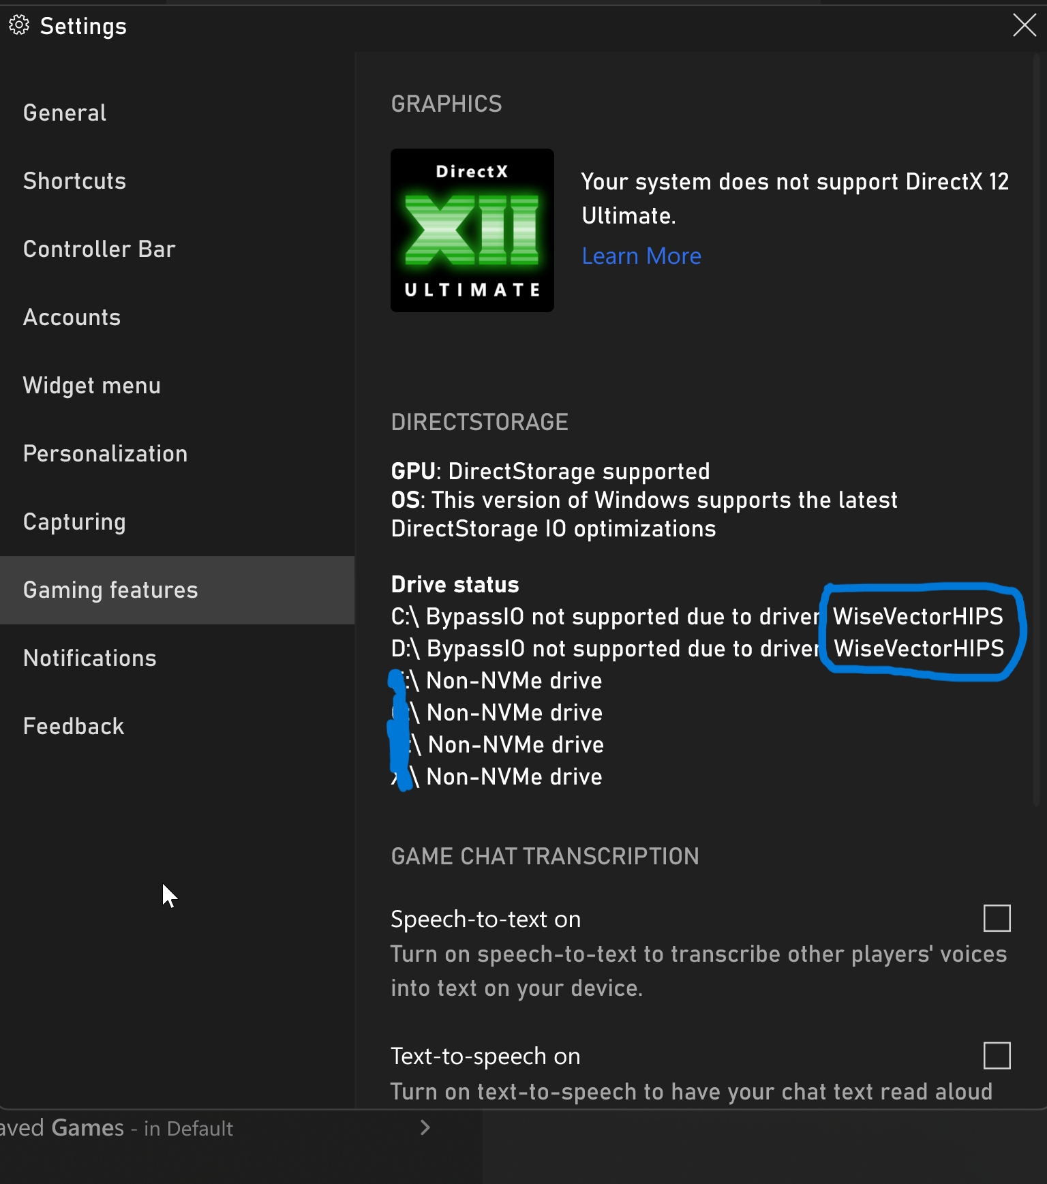
Task: Open the Feedback section
Action: (74, 727)
